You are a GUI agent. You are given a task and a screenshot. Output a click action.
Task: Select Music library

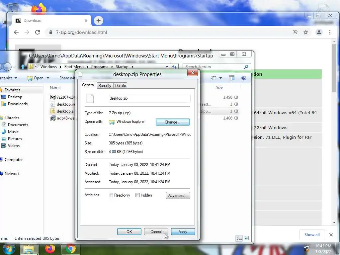click(x=13, y=131)
